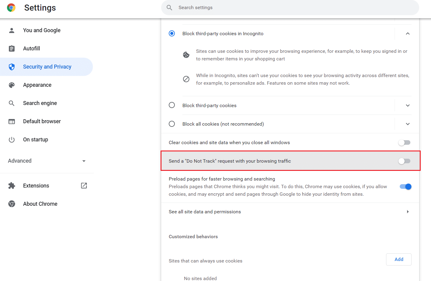This screenshot has width=431, height=281.
Task: Open Security and Privacy section
Action: (x=47, y=67)
